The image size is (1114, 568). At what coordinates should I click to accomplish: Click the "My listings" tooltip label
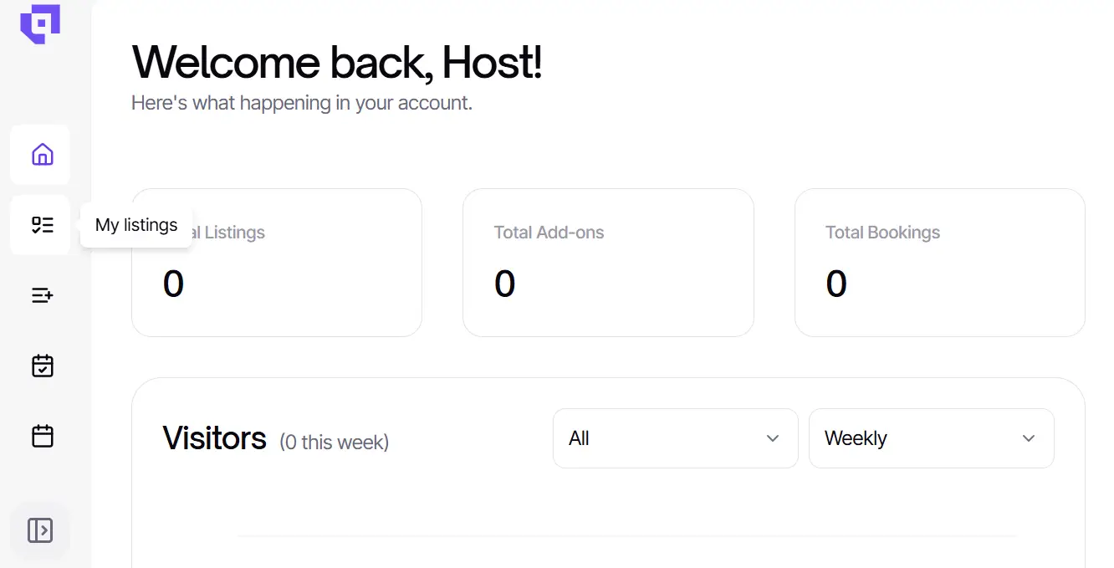tap(136, 225)
